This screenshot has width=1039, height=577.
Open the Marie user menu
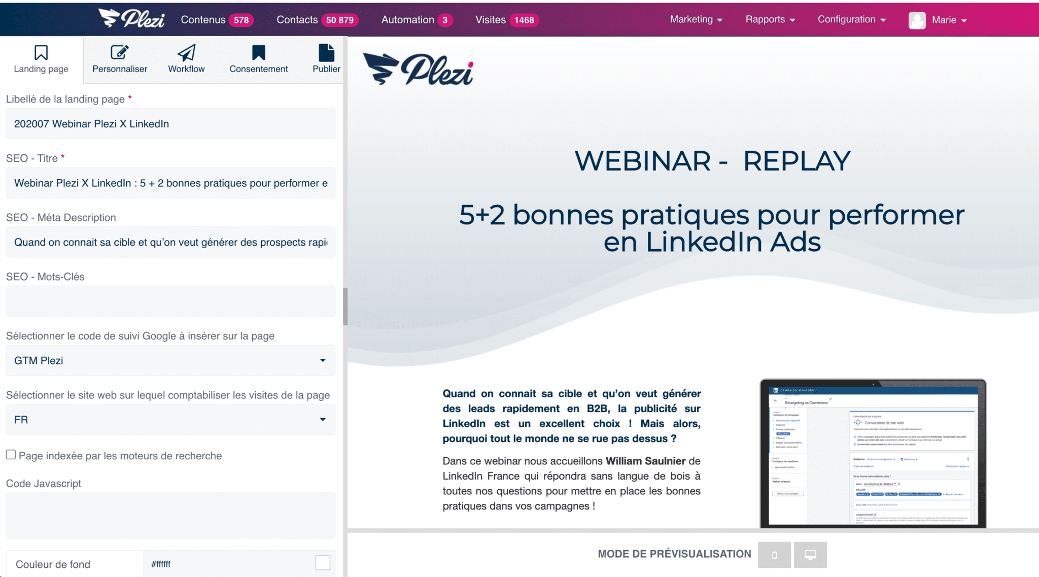click(949, 20)
